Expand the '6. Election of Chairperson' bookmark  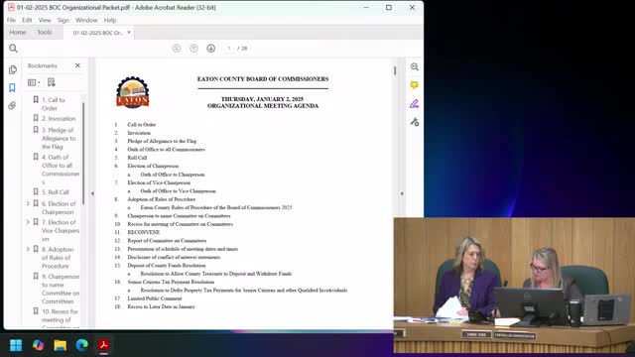28,203
